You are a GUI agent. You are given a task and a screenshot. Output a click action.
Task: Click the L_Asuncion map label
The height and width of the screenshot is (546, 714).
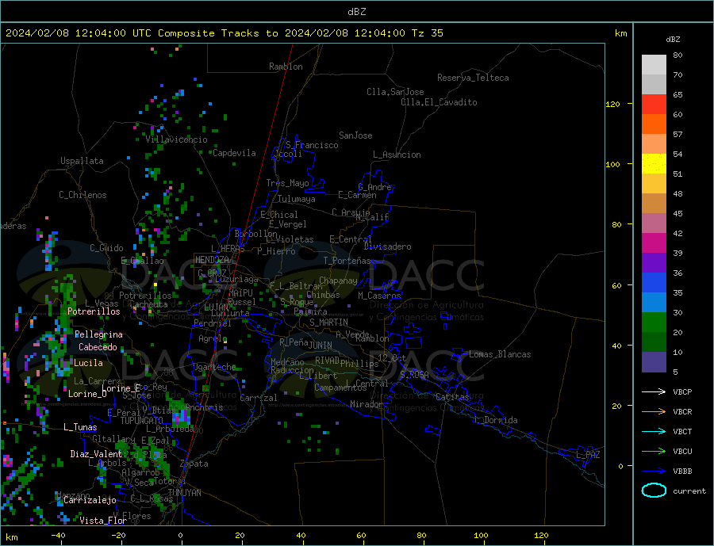[x=397, y=155]
